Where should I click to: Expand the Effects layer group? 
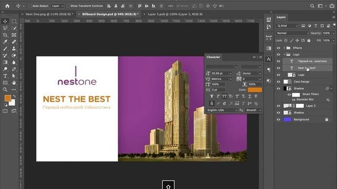pyautogui.click(x=284, y=48)
